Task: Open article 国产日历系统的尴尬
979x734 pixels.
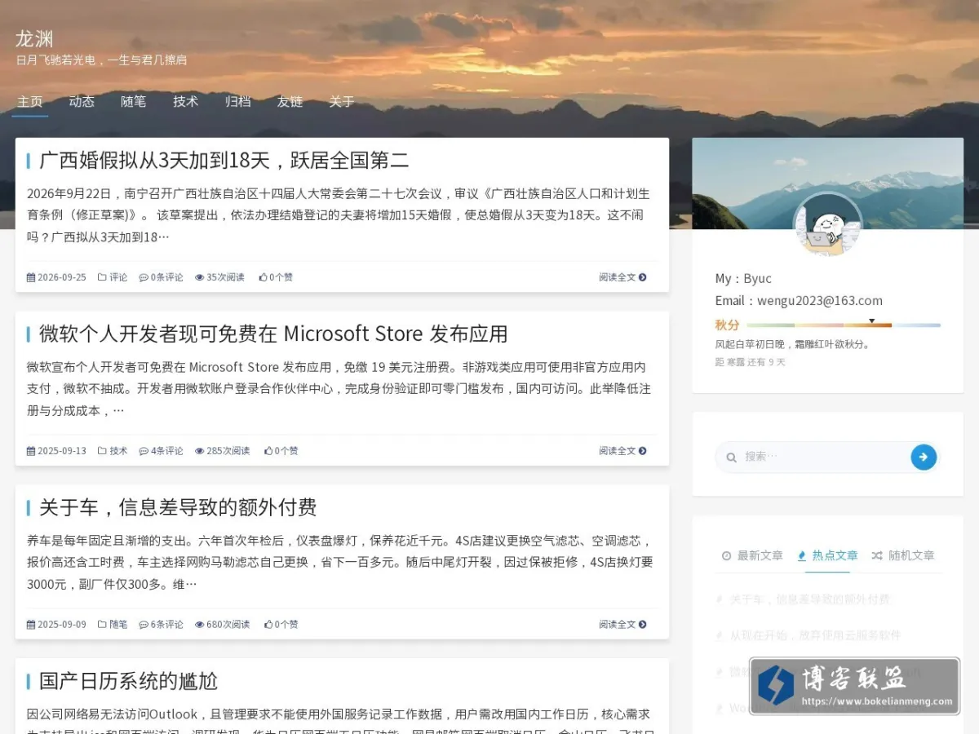Action: click(x=128, y=681)
